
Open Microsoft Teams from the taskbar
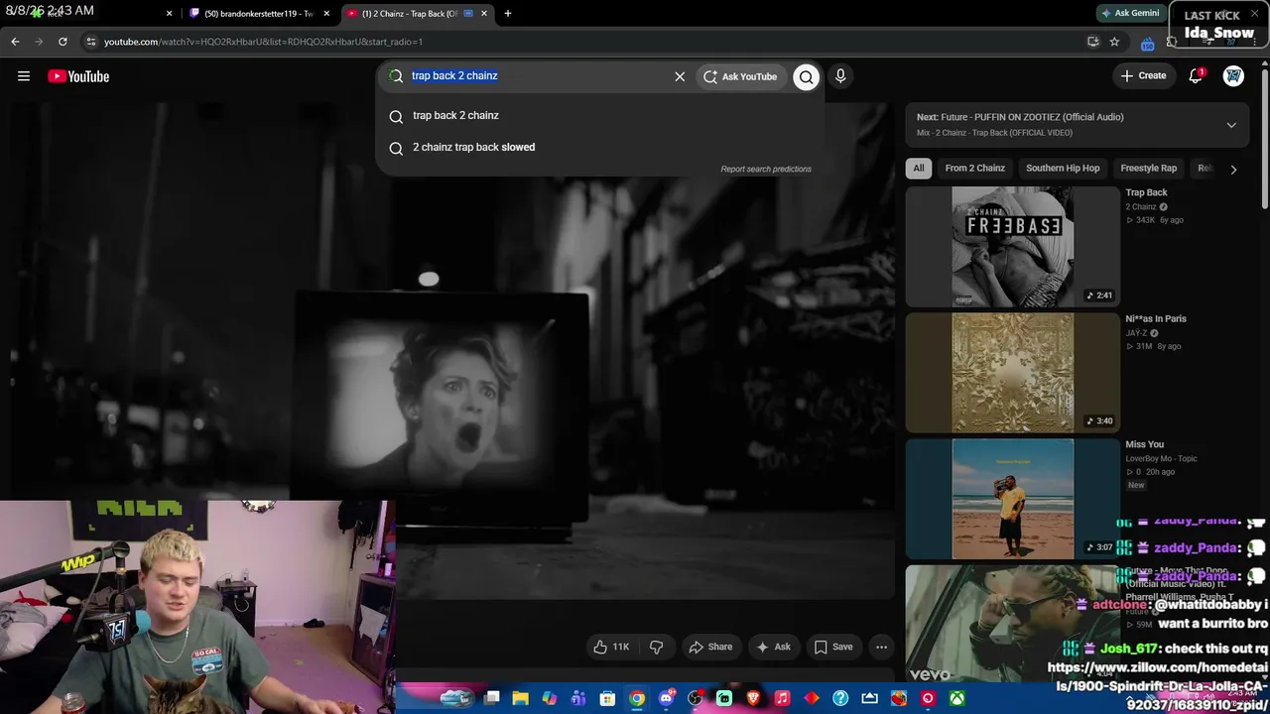[x=578, y=699]
